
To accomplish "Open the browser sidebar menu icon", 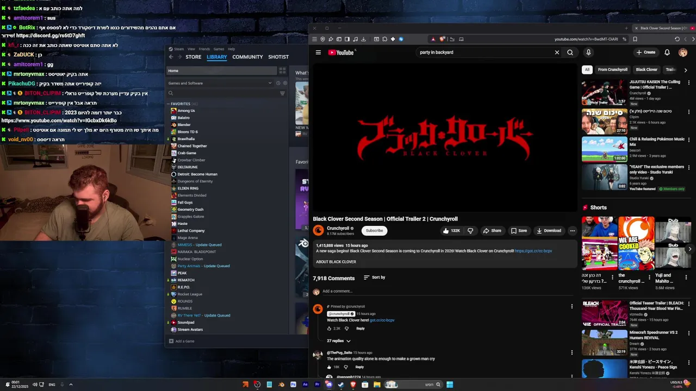I will [314, 39].
